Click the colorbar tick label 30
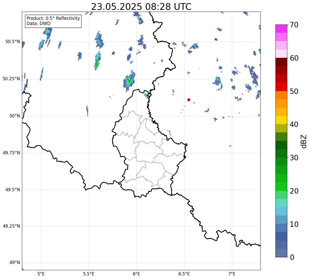 [x=294, y=158]
